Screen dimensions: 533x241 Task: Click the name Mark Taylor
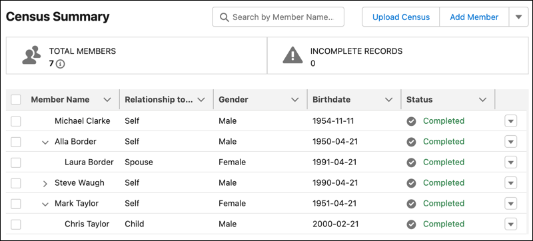pos(77,203)
